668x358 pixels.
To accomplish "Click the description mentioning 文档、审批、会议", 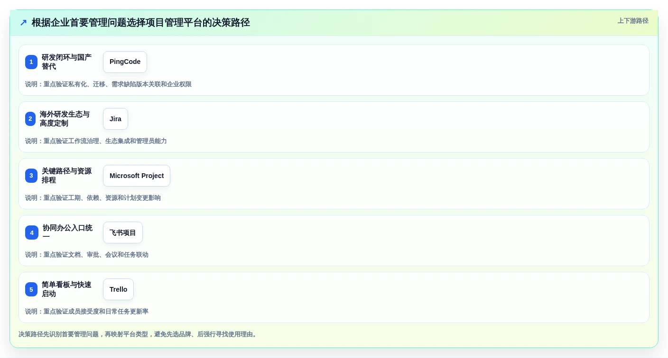I will coord(87,255).
